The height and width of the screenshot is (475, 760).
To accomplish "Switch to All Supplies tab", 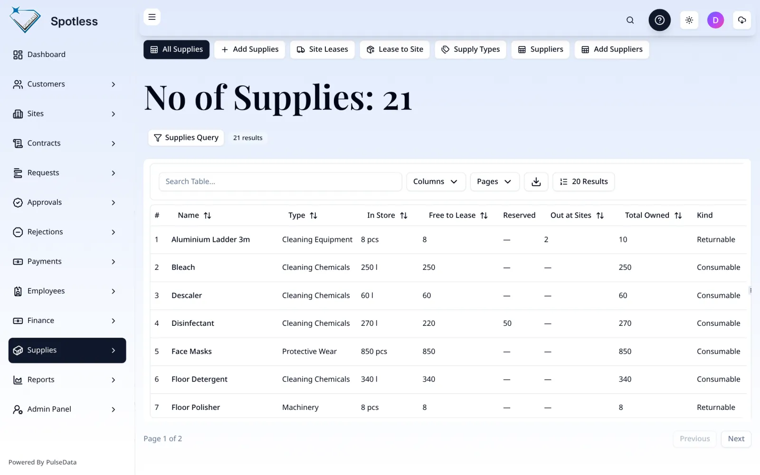I will click(x=176, y=49).
